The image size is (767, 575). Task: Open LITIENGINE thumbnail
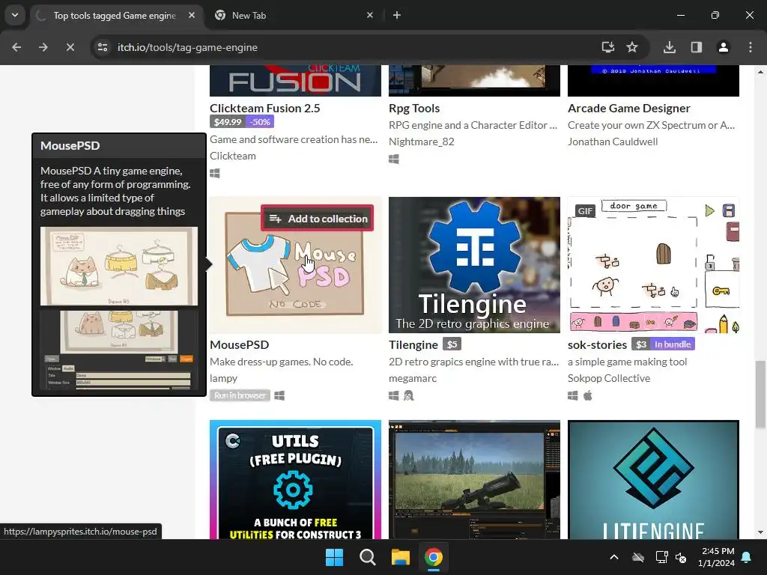click(653, 480)
